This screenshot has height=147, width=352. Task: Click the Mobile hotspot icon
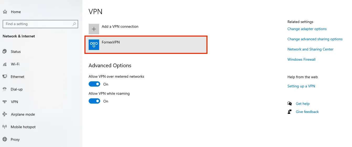[5, 127]
